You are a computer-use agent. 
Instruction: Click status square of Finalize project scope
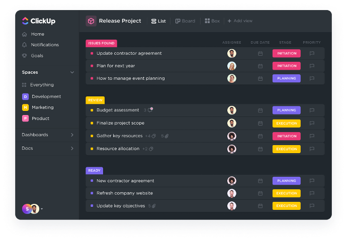(92, 123)
